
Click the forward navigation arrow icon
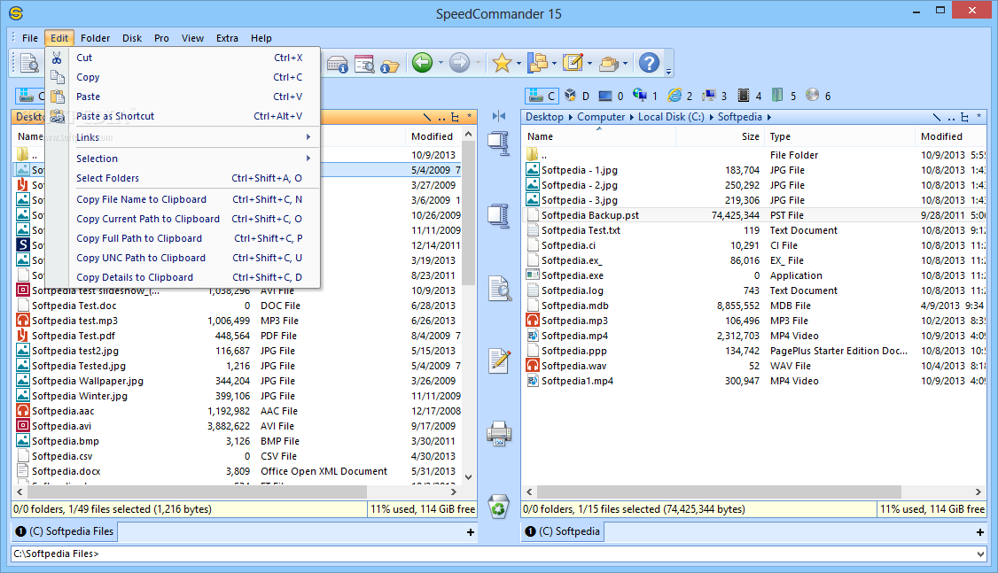(x=459, y=62)
